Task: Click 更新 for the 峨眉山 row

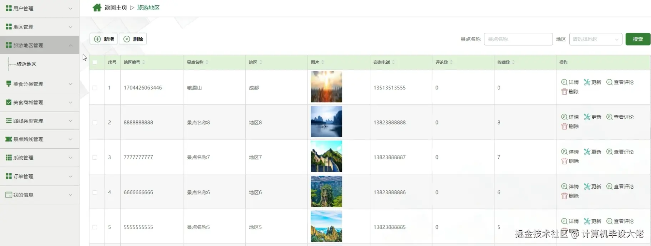Action: pos(592,82)
